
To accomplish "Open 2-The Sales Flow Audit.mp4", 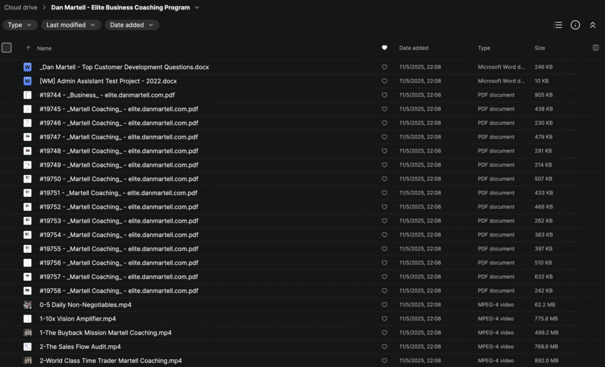I will coord(80,347).
